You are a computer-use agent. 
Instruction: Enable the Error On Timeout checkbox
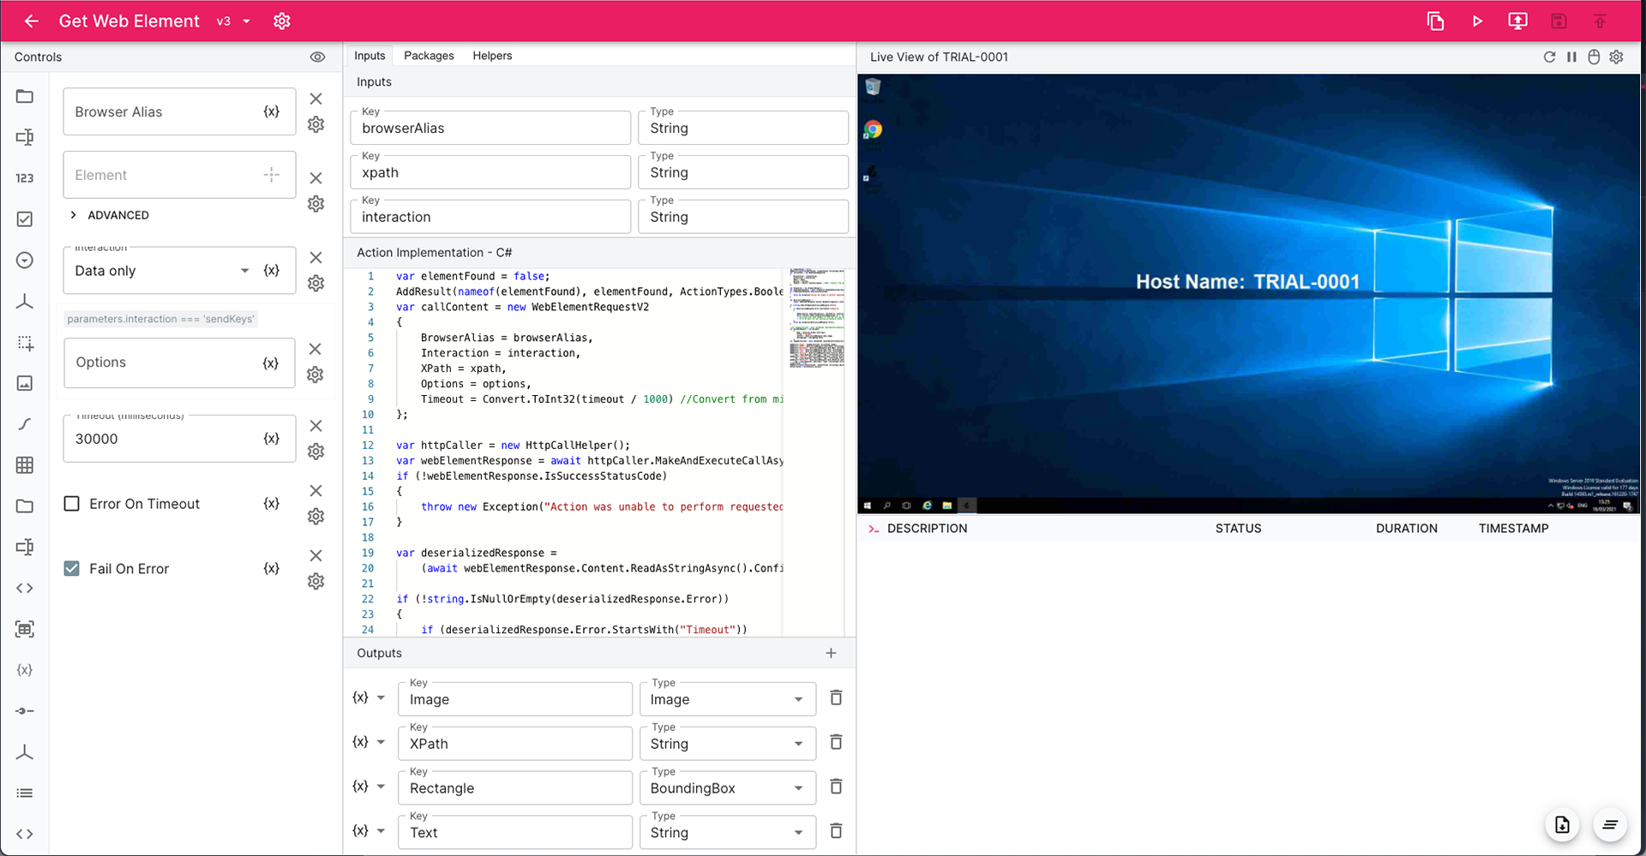click(x=72, y=504)
